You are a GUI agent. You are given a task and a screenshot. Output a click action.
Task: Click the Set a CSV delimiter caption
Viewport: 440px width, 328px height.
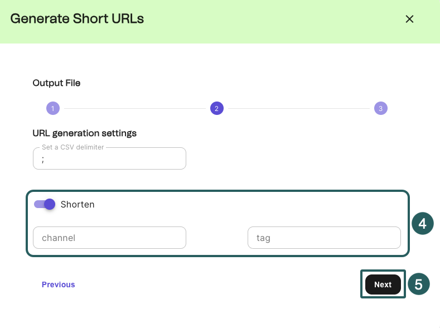(73, 147)
